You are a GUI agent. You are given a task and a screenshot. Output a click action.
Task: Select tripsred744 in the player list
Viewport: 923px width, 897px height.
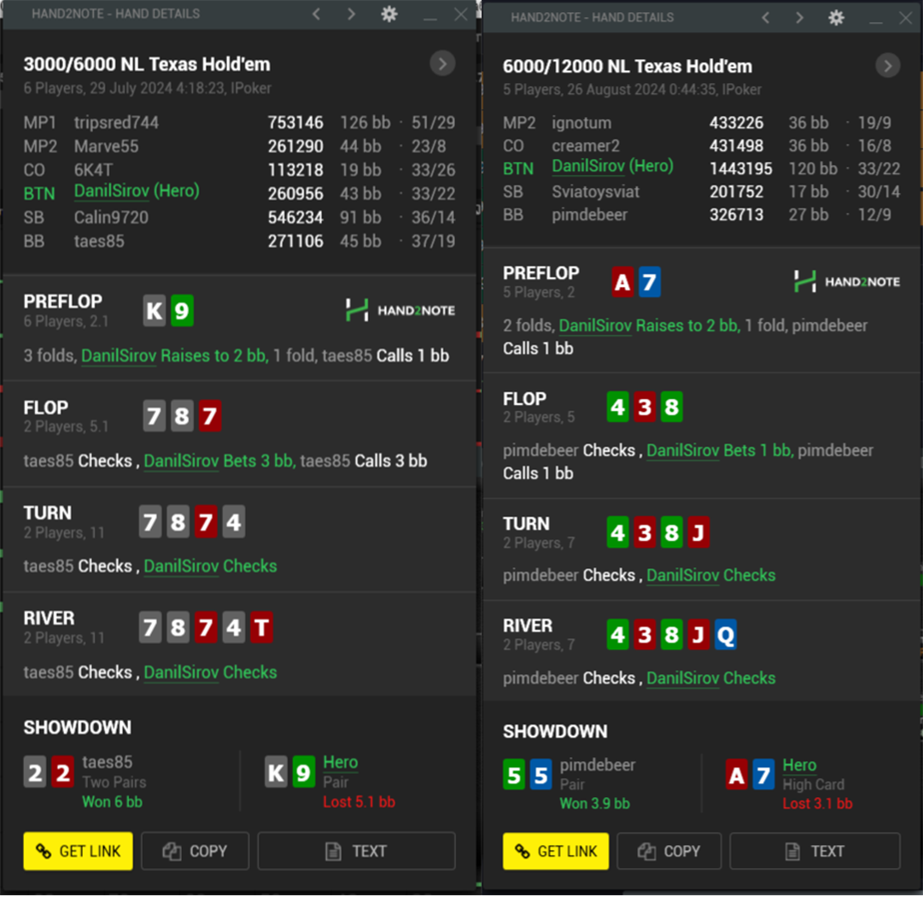point(117,122)
